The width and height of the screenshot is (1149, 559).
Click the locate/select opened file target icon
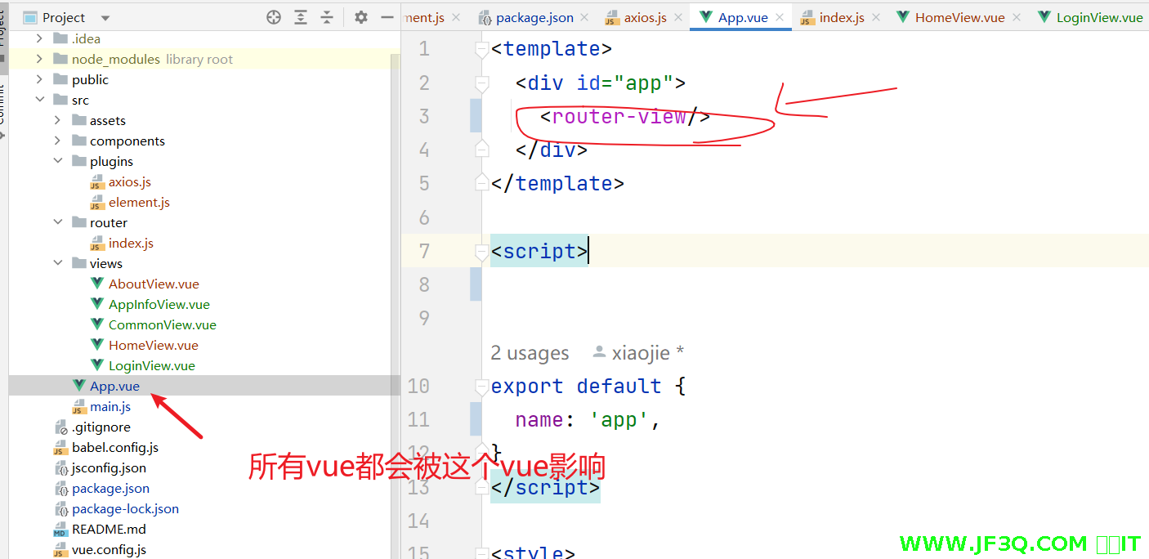point(274,17)
